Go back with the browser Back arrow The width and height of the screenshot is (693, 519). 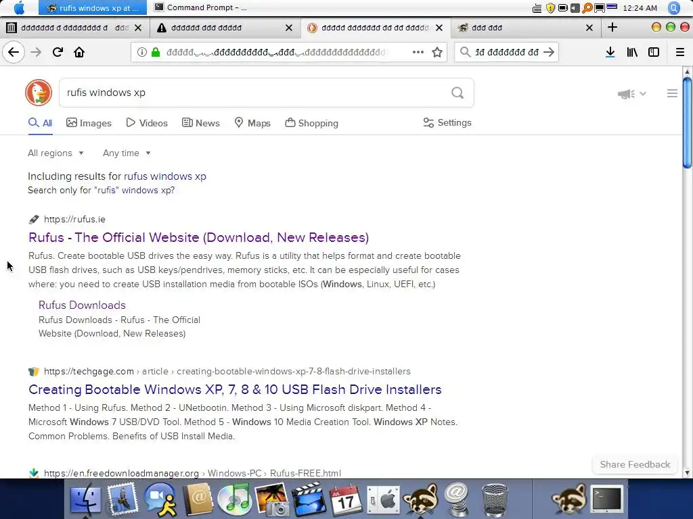click(x=14, y=52)
